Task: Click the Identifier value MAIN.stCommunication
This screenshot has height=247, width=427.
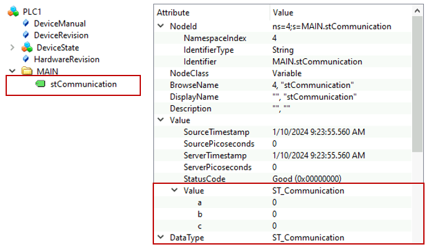Action: [317, 61]
